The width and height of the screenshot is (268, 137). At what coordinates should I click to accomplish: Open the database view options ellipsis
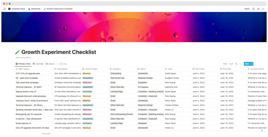pyautogui.click(x=240, y=64)
